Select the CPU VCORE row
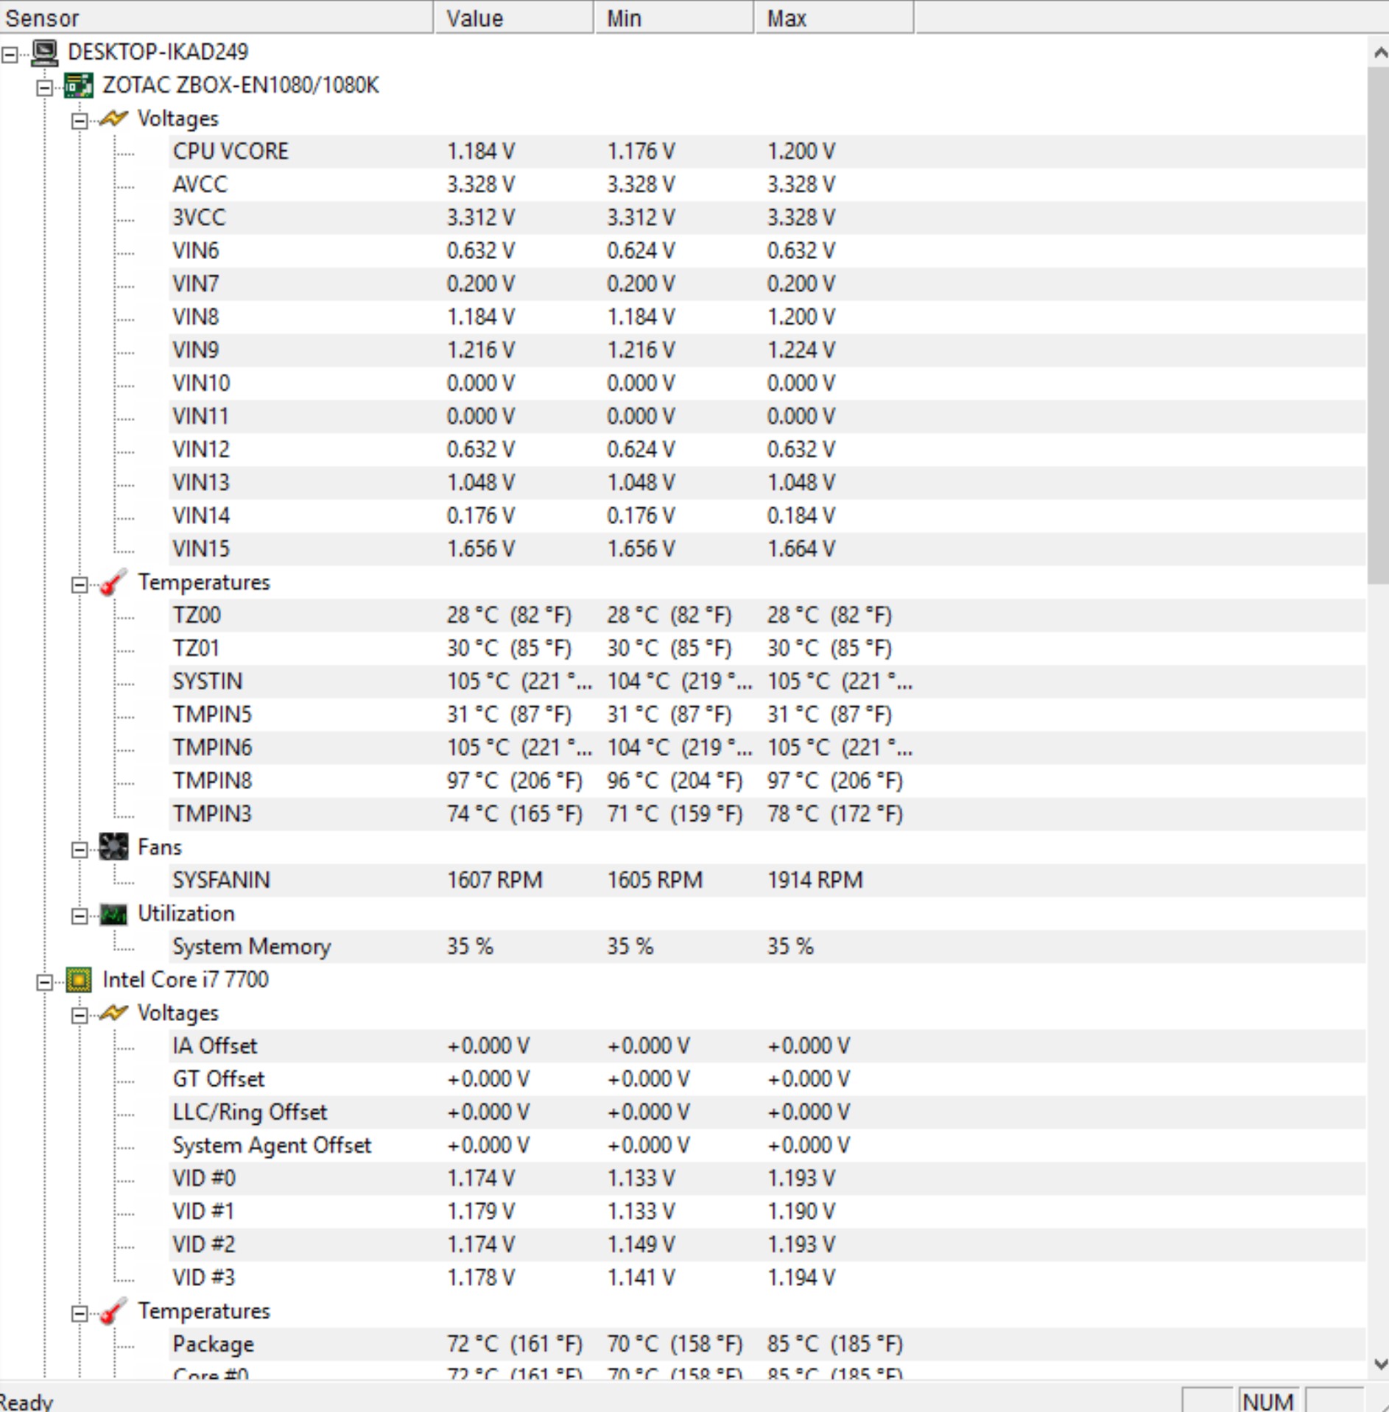 point(767,152)
